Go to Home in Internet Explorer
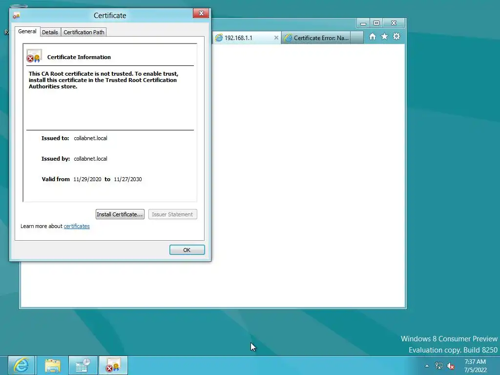The image size is (500, 375). coord(373,37)
